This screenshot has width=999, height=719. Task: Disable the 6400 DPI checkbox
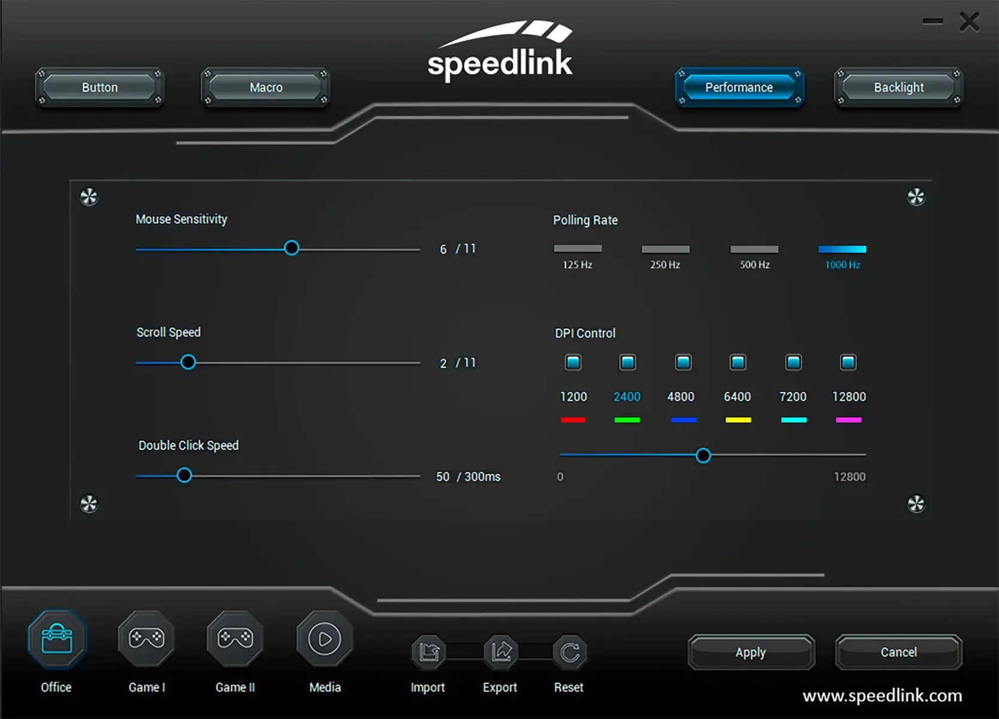coord(738,362)
